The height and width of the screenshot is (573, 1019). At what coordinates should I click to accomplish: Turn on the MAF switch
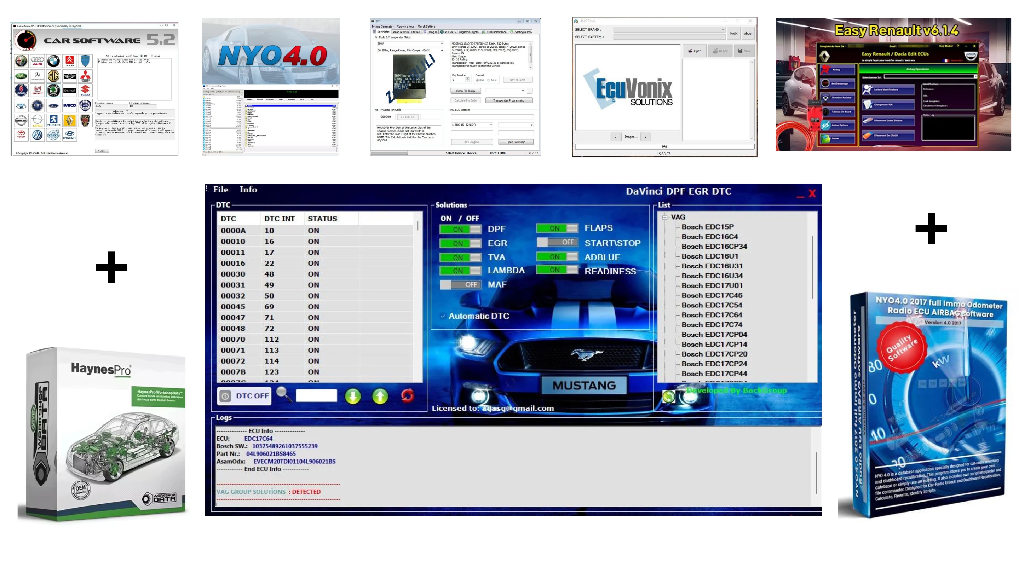[x=460, y=285]
